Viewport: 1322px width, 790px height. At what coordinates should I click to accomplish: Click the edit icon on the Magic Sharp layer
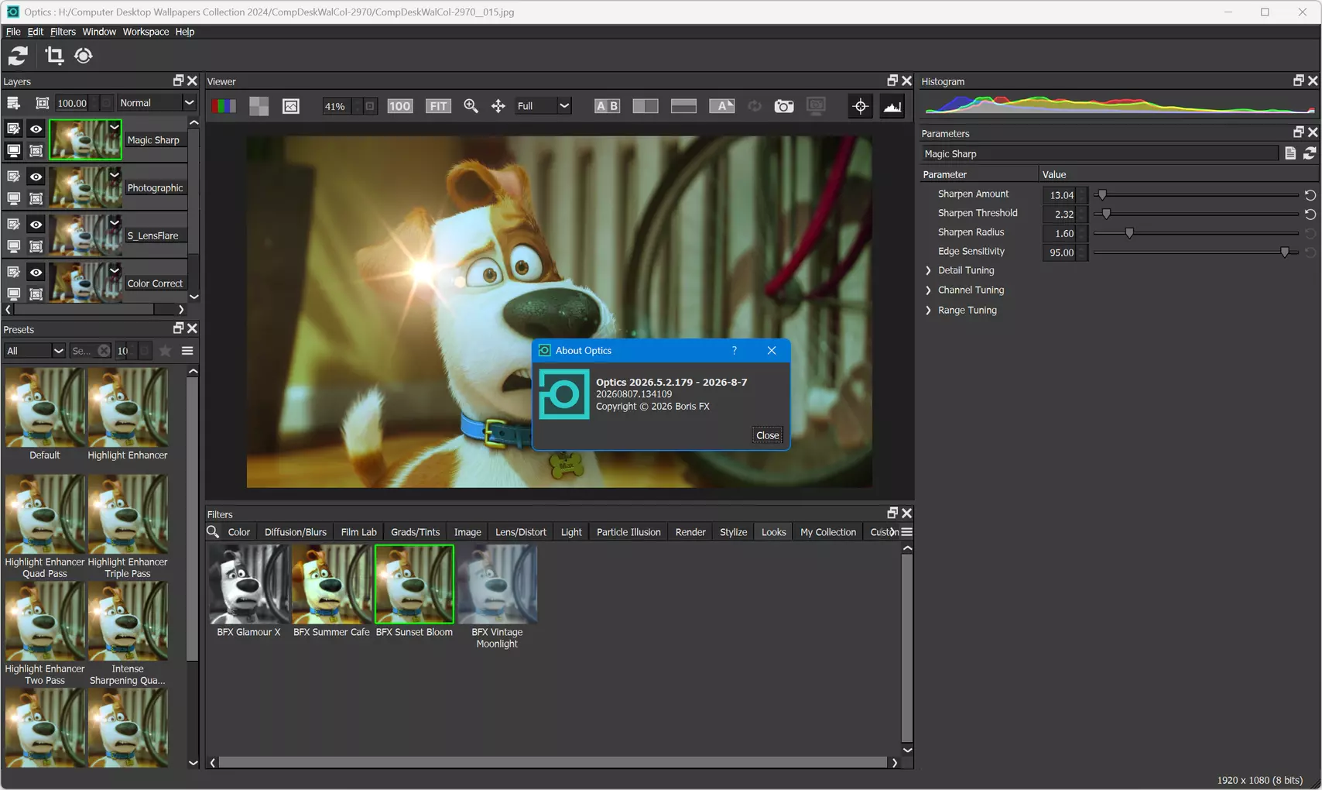[13, 129]
